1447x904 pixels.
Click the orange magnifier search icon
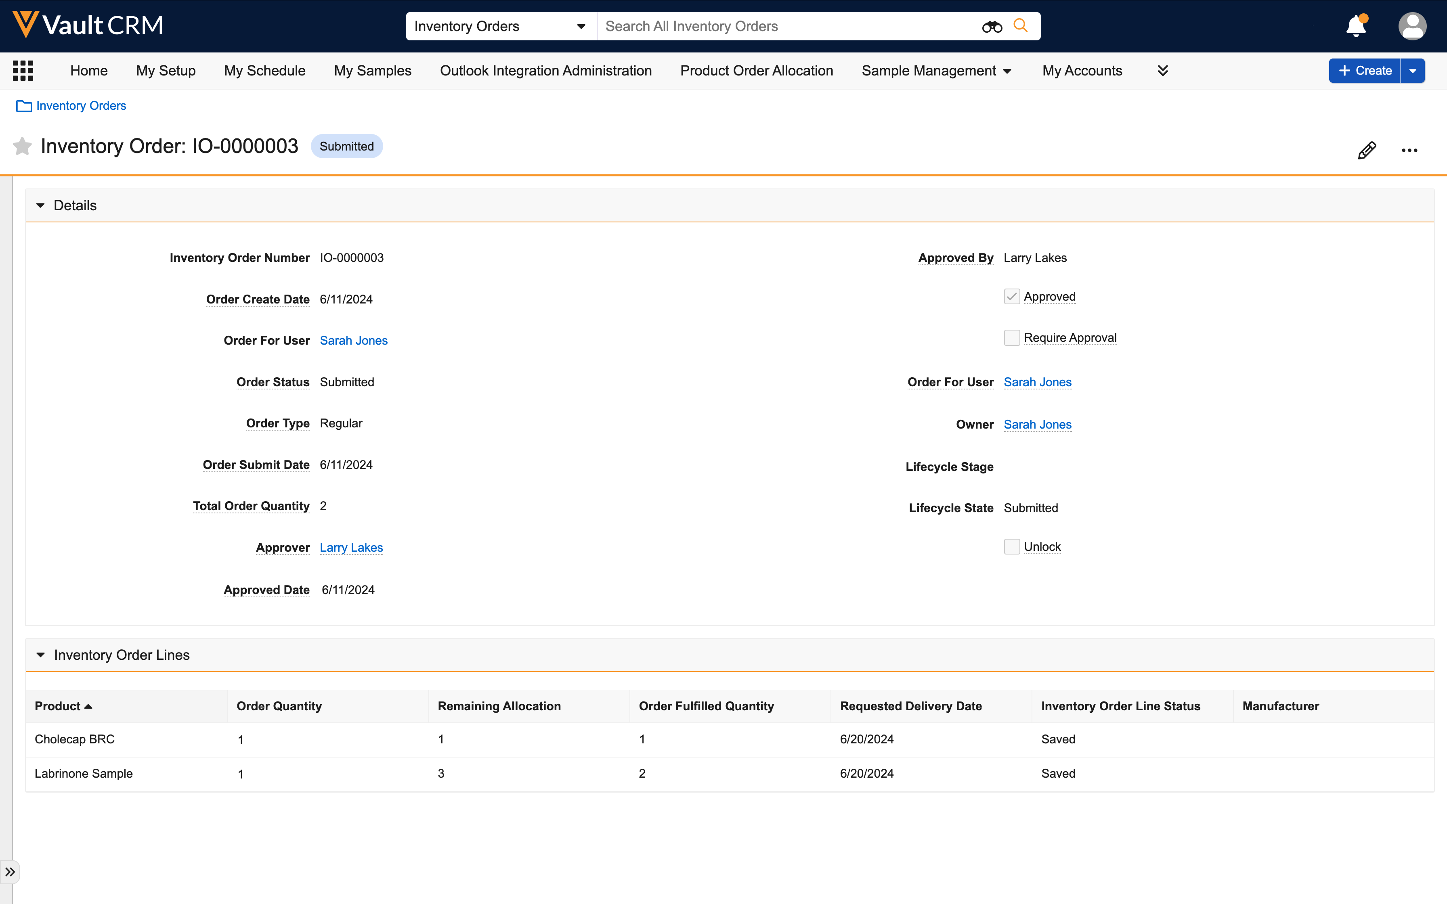pyautogui.click(x=1021, y=26)
